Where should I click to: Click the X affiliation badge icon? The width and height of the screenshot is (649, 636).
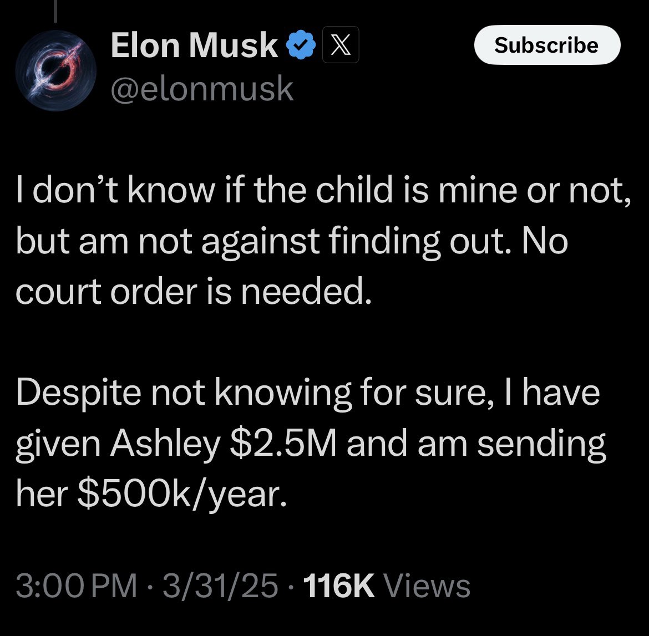coord(341,45)
